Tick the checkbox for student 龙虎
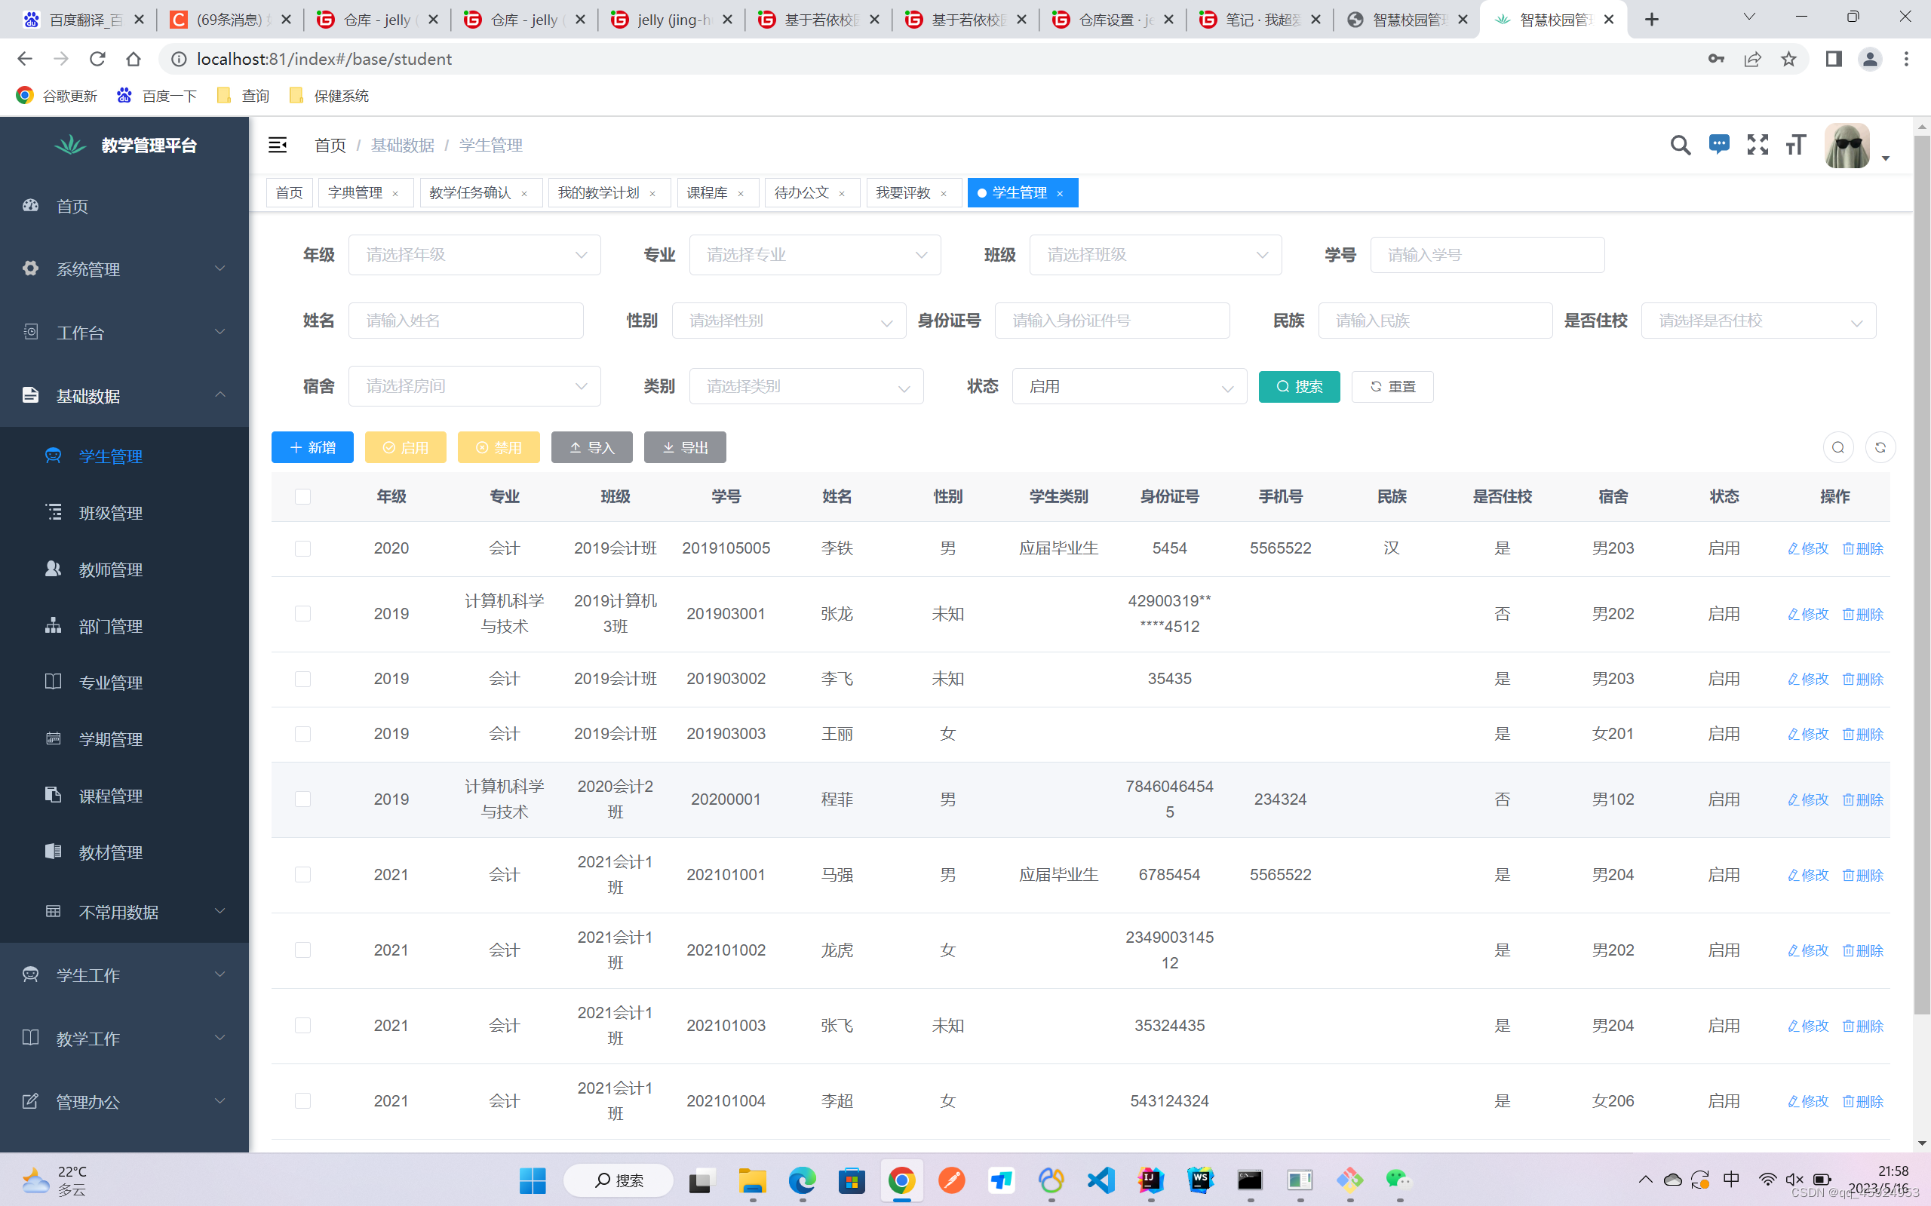The image size is (1931, 1206). [302, 950]
